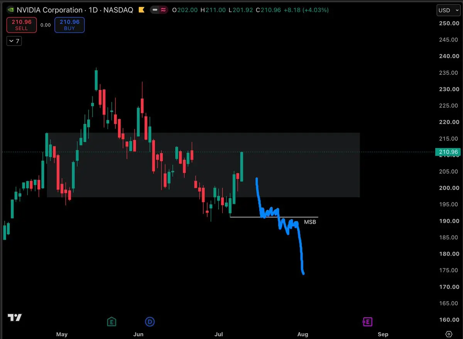This screenshot has height=339, width=463.
Task: Click the 235.00 price scale label
Action: coord(448,73)
